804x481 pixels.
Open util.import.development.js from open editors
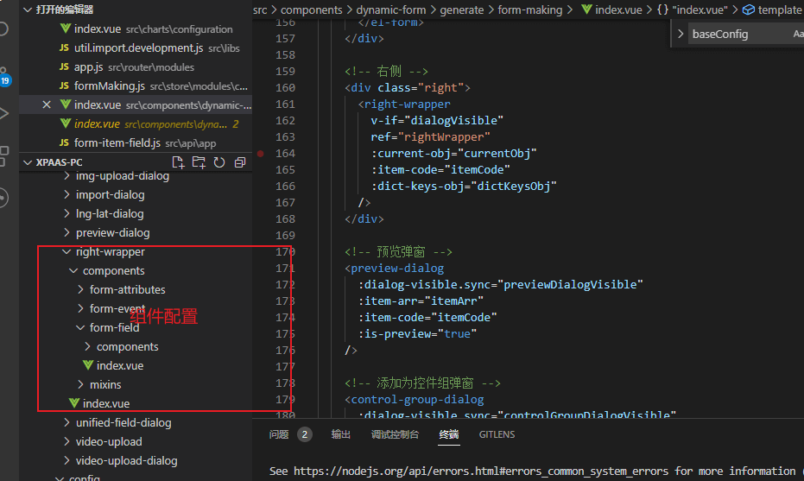(x=138, y=47)
